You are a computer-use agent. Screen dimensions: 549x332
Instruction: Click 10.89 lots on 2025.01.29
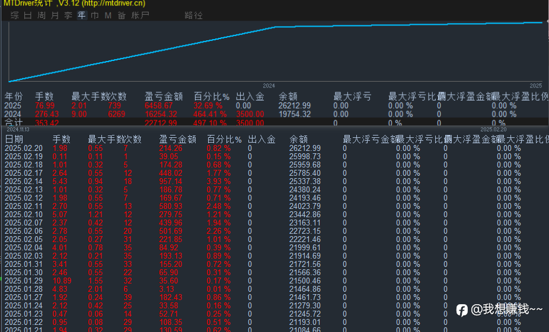pos(62,281)
